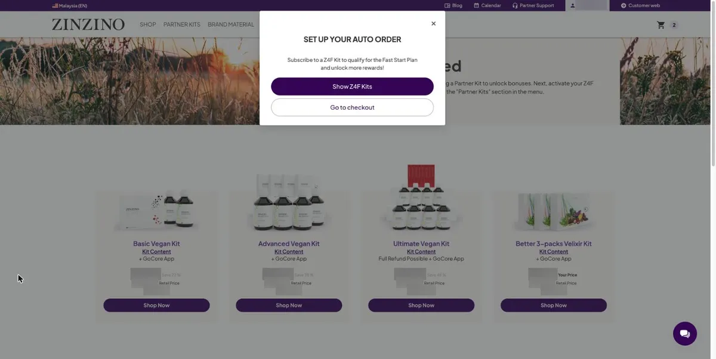The height and width of the screenshot is (359, 716).
Task: Open the live chat bubble
Action: point(685,333)
